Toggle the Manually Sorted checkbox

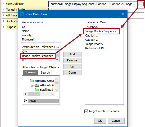click(x=50, y=9)
